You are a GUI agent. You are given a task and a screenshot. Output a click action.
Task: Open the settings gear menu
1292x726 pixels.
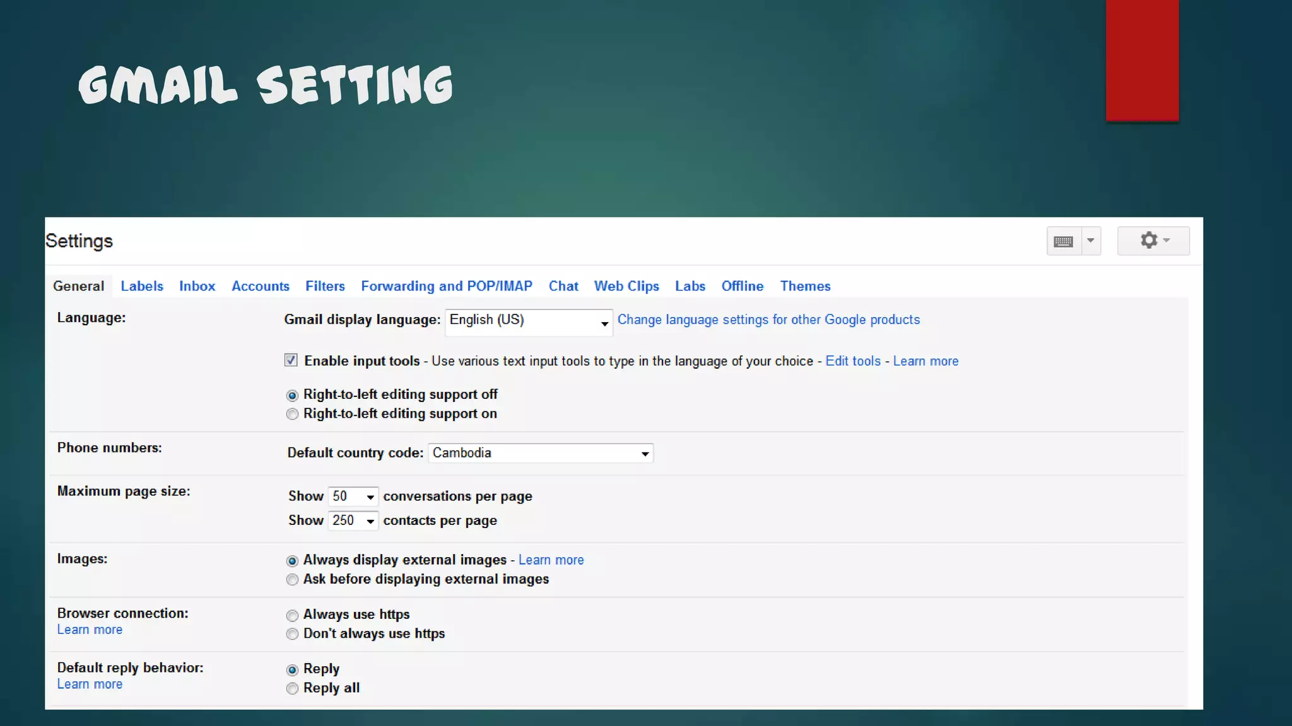[1153, 241]
